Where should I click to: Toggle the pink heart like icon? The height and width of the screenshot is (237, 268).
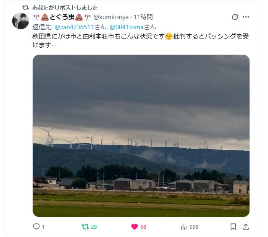pos(134,227)
